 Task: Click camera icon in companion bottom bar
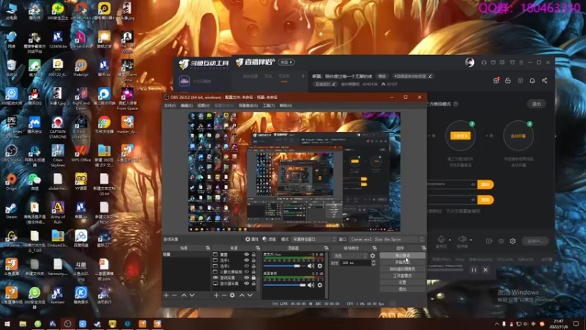(489, 241)
